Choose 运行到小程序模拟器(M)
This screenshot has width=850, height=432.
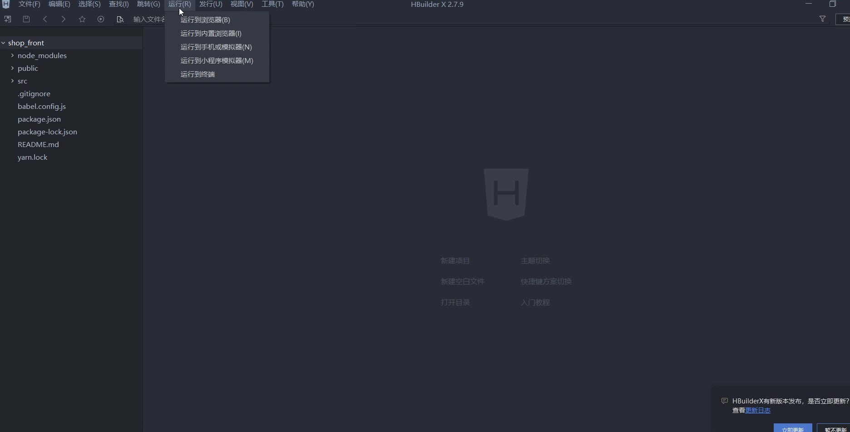pyautogui.click(x=217, y=61)
